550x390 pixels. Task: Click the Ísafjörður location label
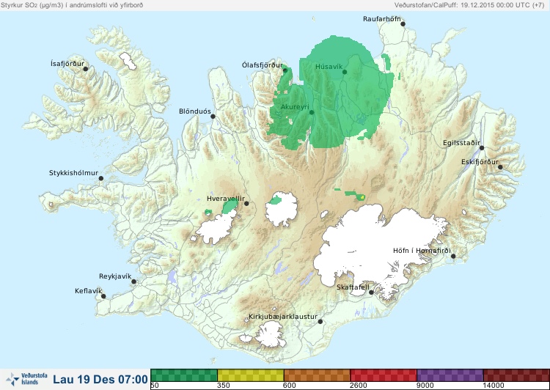[x=67, y=64]
